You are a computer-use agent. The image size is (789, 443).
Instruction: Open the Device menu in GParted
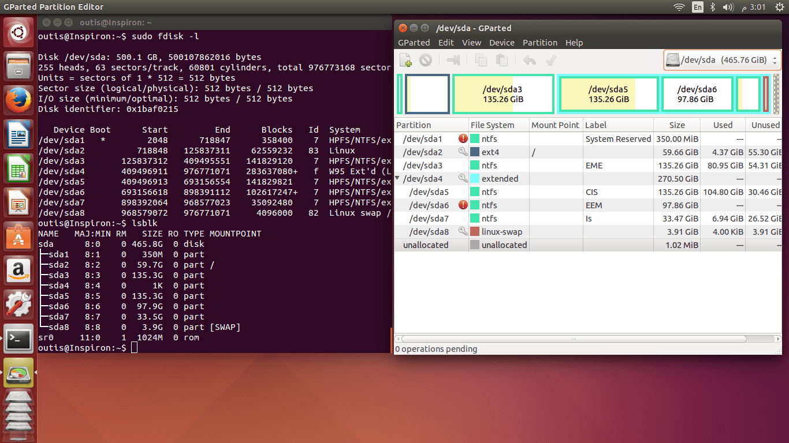[501, 42]
